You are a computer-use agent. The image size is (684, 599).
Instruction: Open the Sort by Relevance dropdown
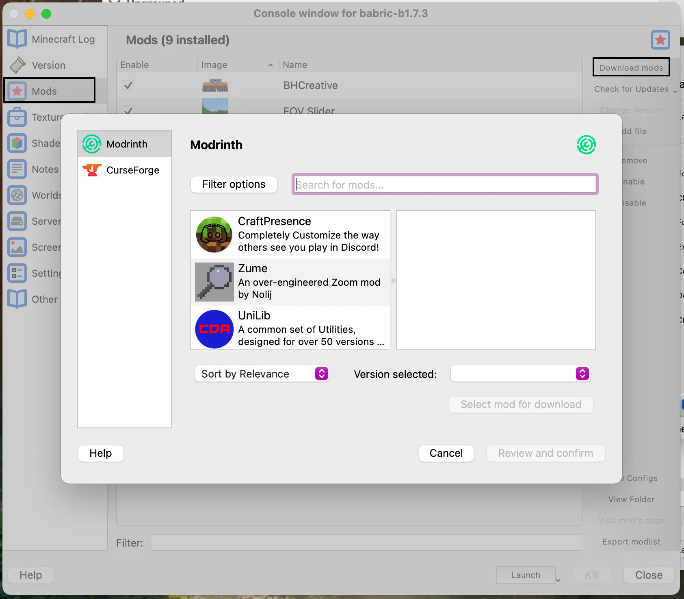(262, 374)
